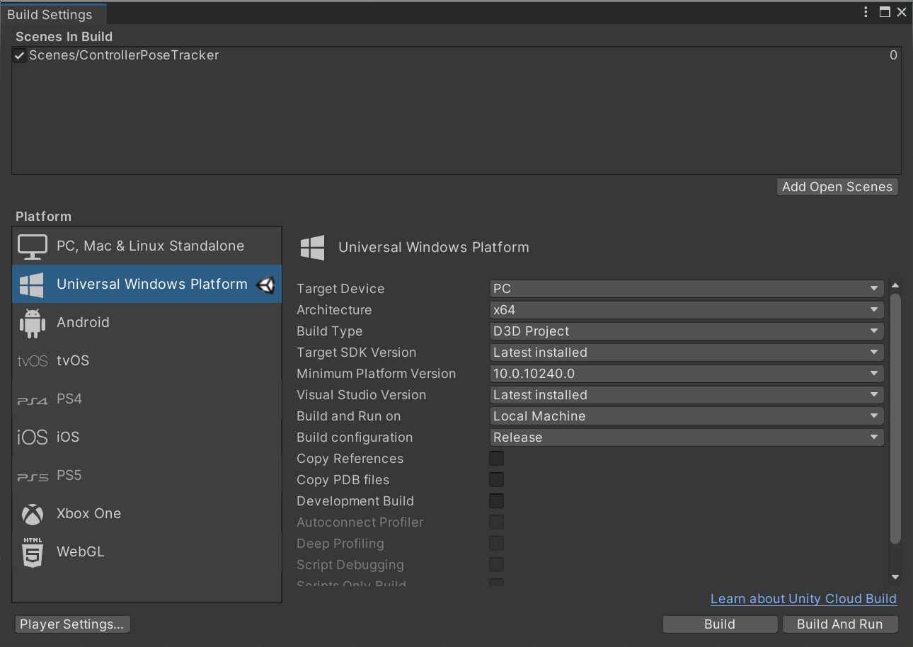Select the tvOS platform entry
This screenshot has width=913, height=647.
click(147, 361)
